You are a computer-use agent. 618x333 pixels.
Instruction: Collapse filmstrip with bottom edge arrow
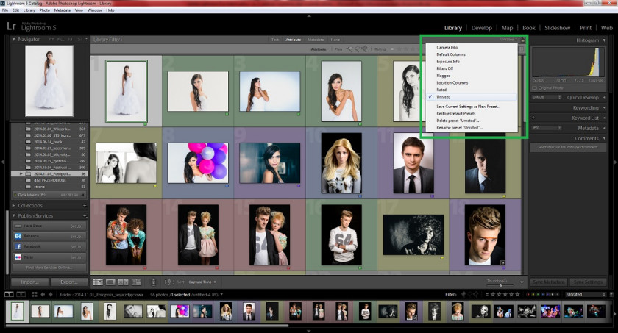tap(308, 331)
